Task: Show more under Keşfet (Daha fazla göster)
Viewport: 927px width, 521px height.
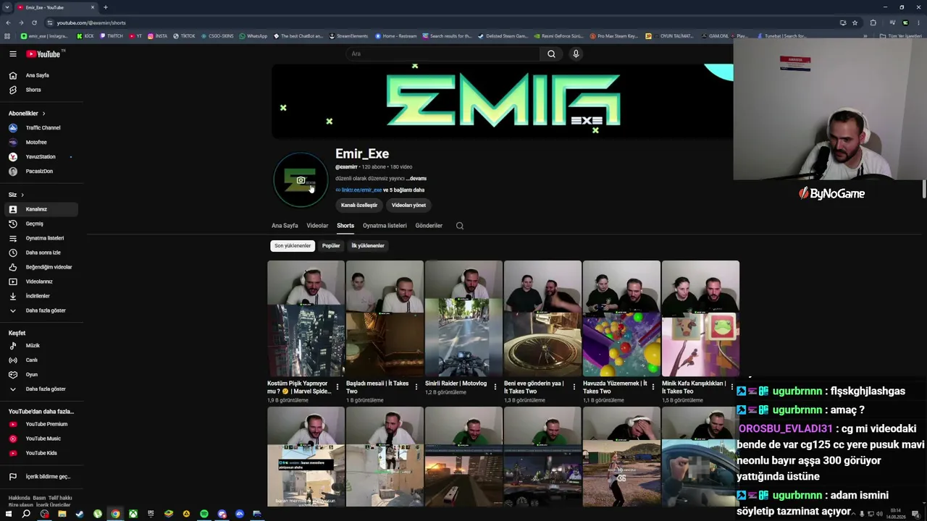Action: tap(41, 389)
